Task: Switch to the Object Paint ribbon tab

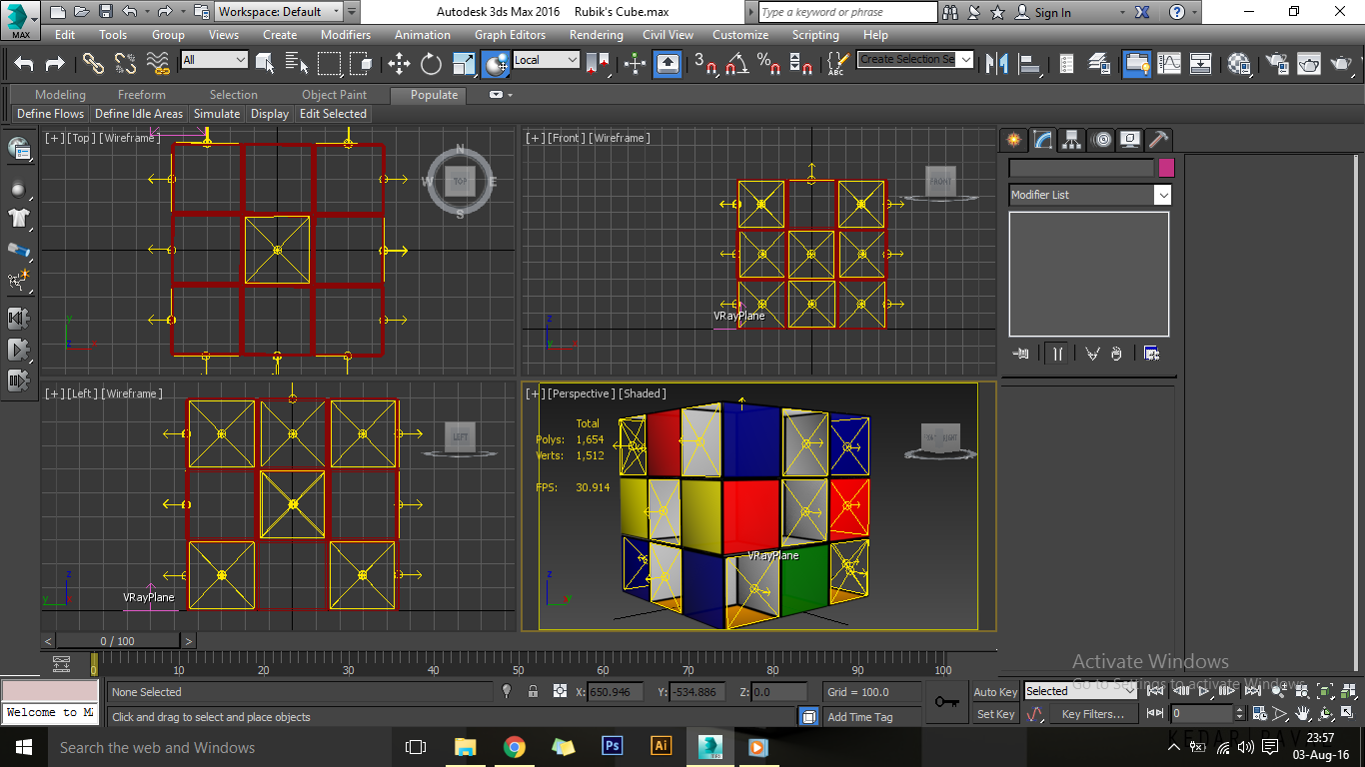Action: pos(334,95)
